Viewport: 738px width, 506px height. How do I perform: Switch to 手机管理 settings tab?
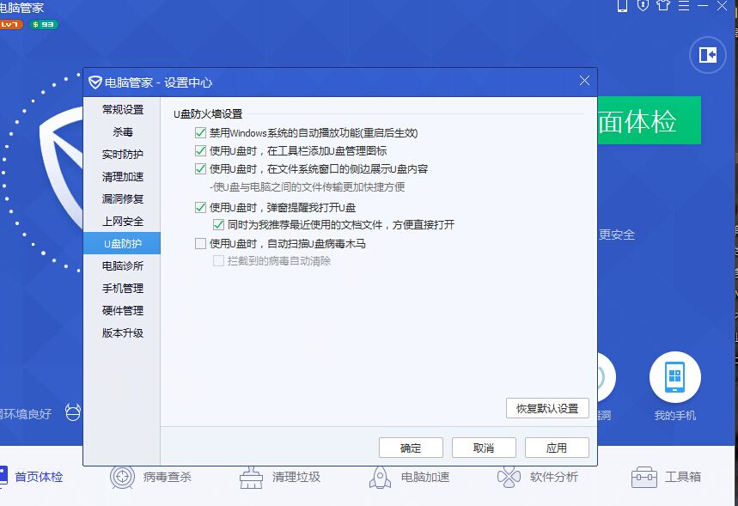point(122,288)
